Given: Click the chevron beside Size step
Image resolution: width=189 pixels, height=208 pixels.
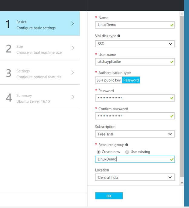Looking at the screenshot, I should pyautogui.click(x=73, y=48).
